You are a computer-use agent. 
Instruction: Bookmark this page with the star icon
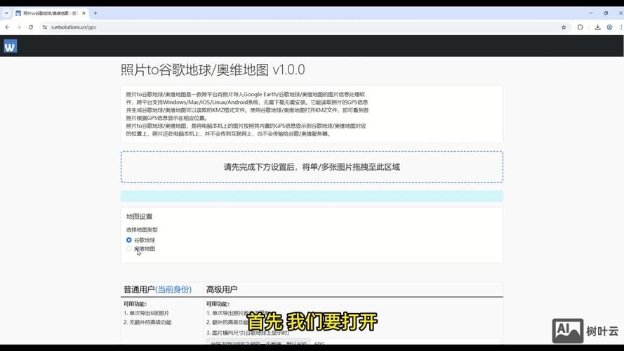click(x=564, y=27)
